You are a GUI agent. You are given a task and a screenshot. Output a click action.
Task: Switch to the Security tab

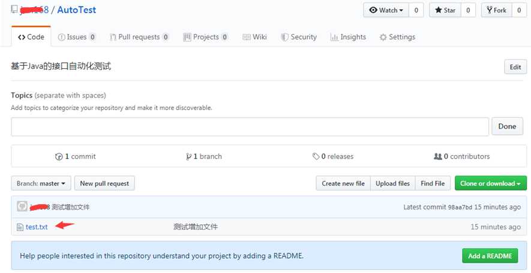tap(299, 37)
